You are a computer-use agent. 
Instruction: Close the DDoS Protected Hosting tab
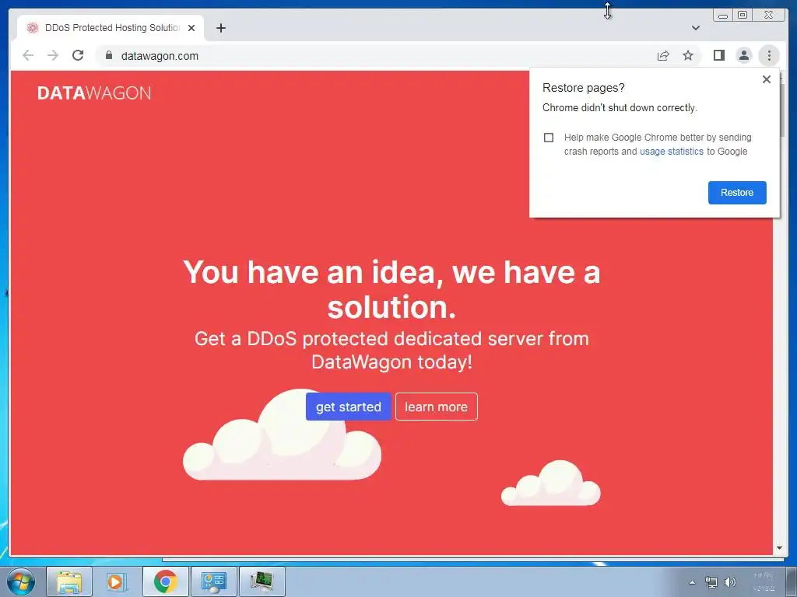coord(191,28)
